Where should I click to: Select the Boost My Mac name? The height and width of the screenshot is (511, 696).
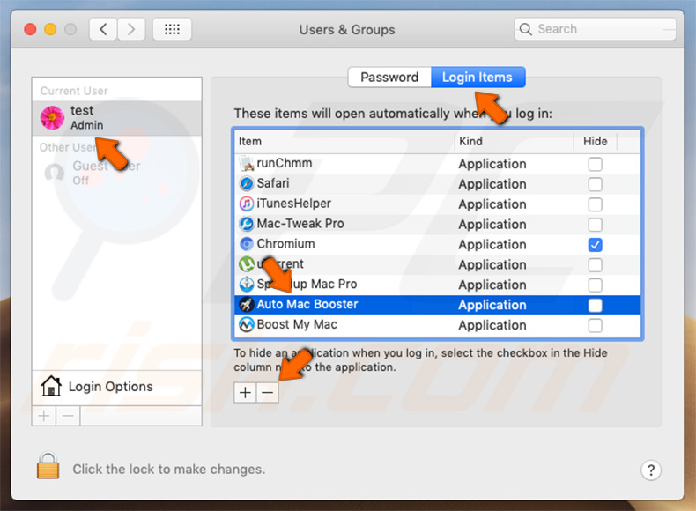click(297, 324)
